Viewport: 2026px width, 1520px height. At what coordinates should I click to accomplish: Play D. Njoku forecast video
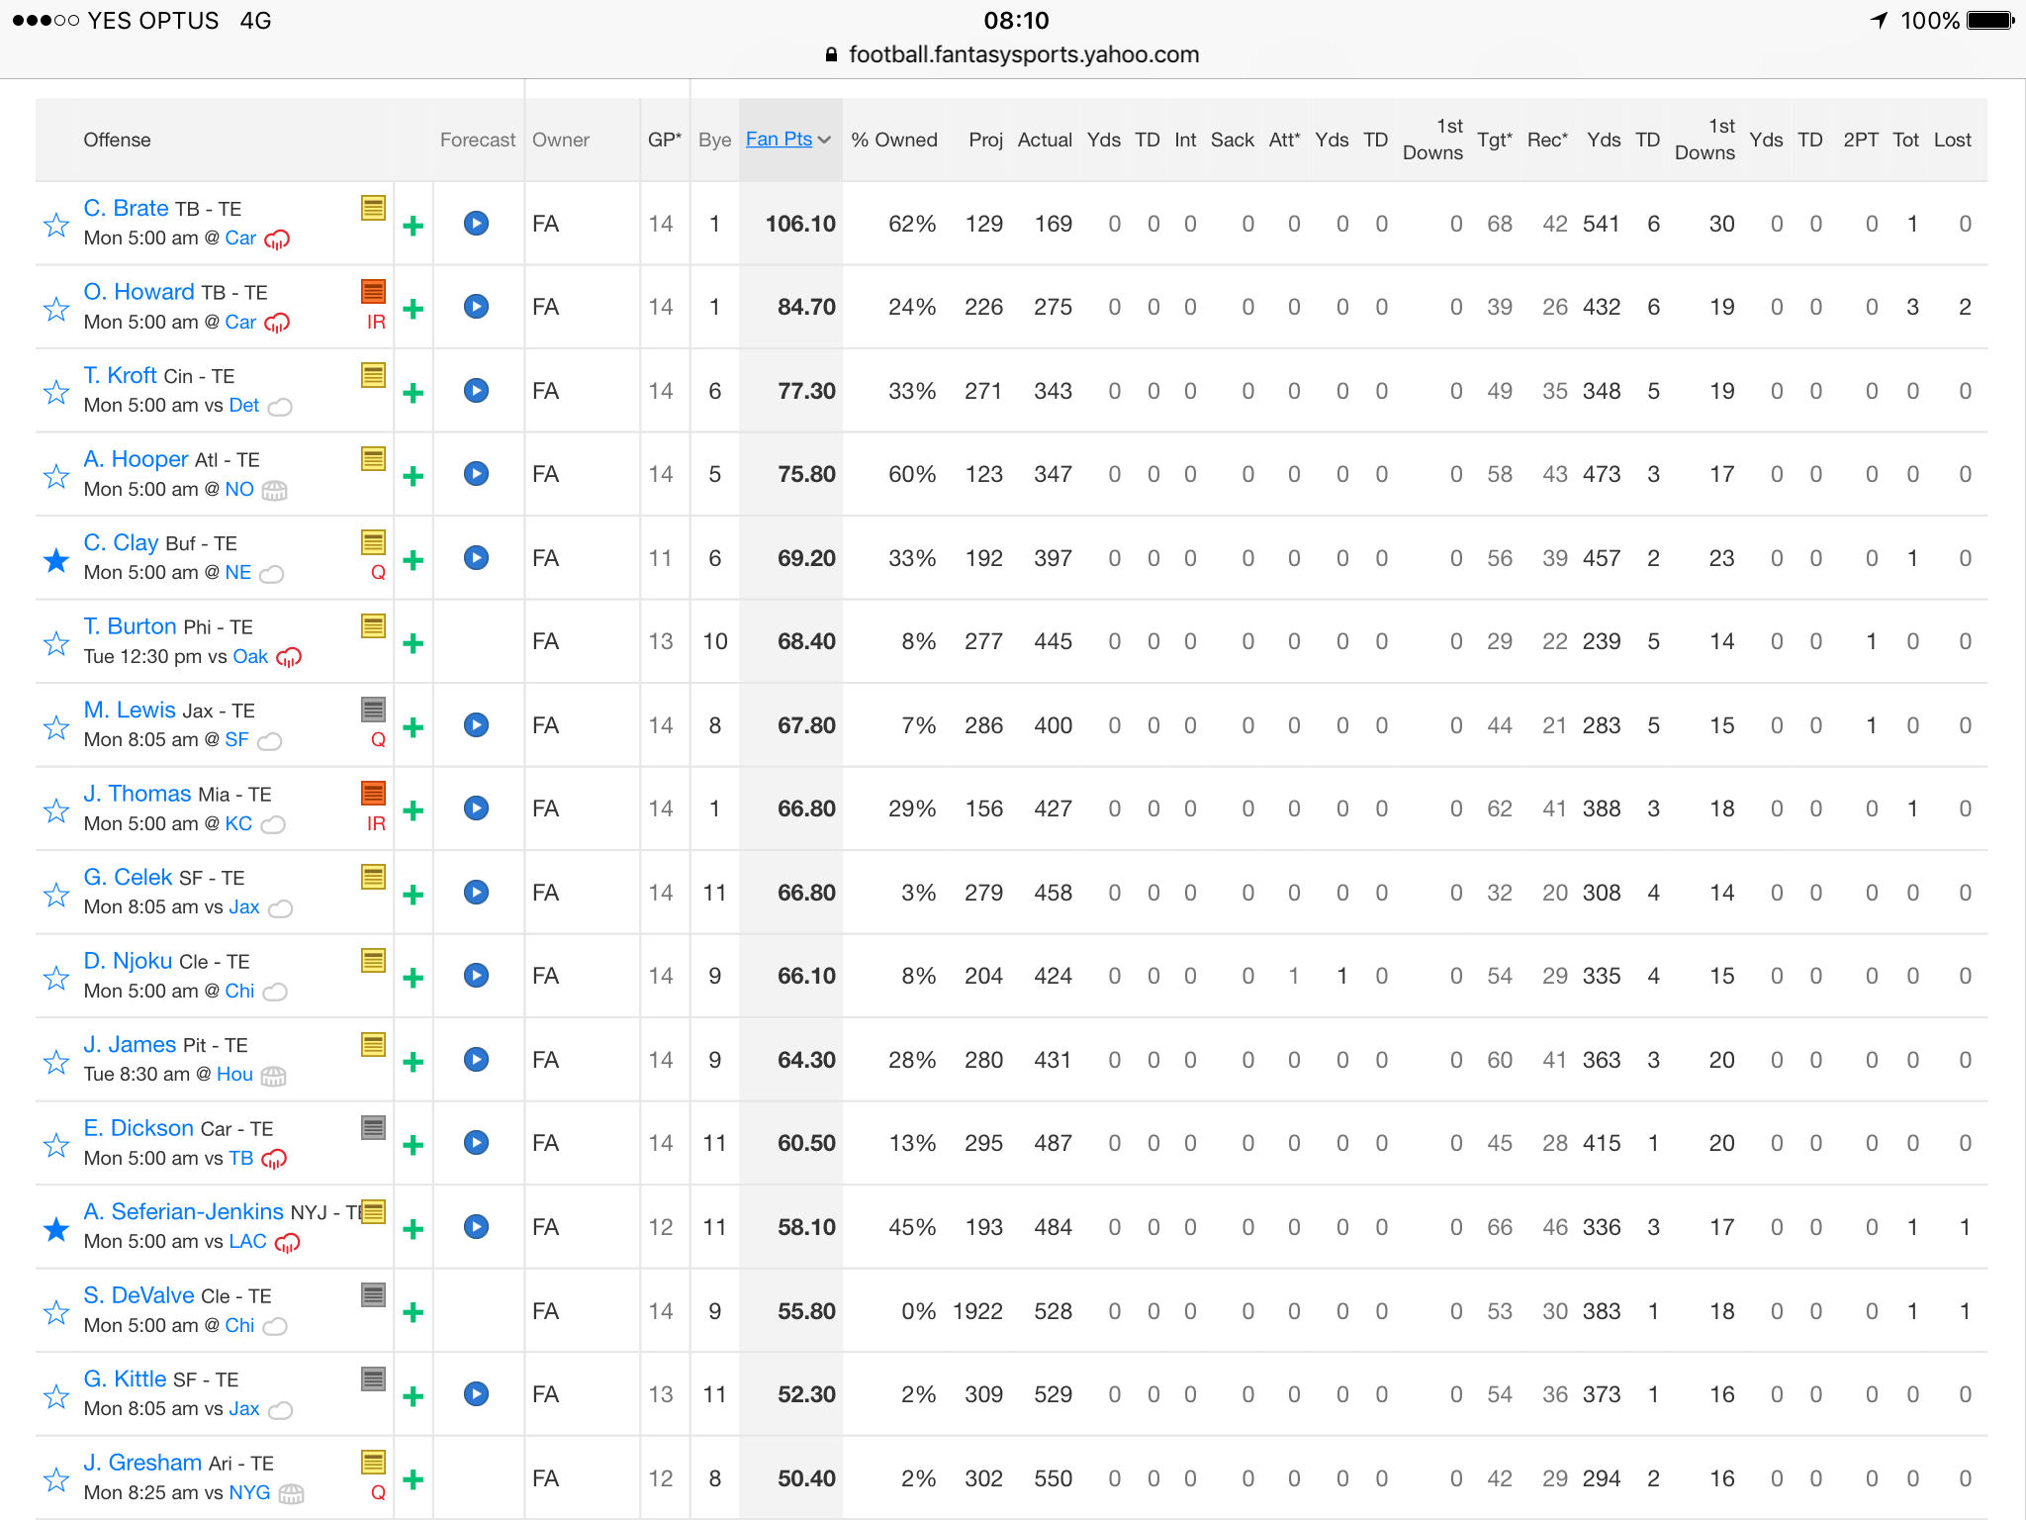476,975
